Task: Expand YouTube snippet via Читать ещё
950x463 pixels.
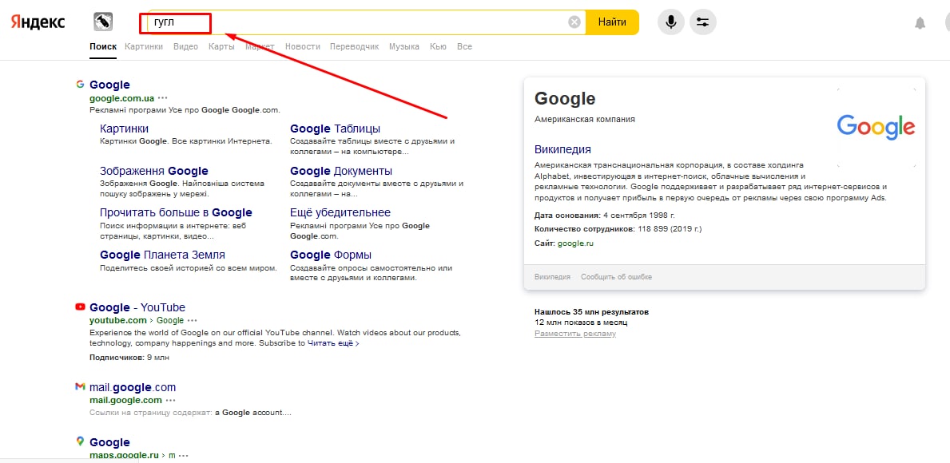Action: pos(333,343)
